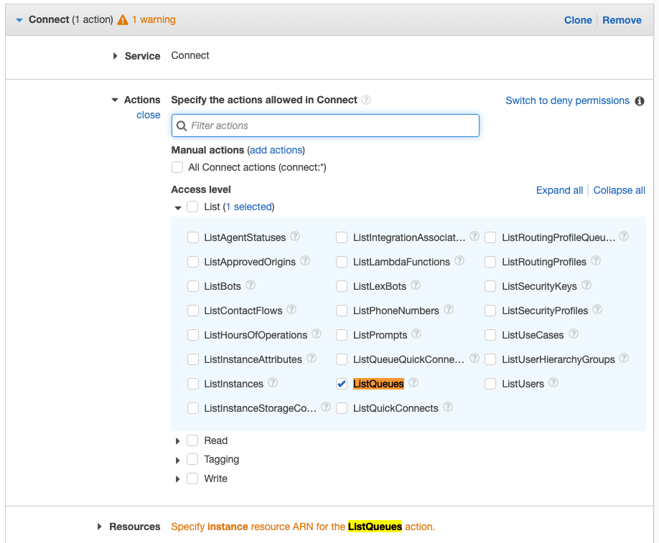Click the help icon next to ListSecurityKeys

(x=586, y=285)
